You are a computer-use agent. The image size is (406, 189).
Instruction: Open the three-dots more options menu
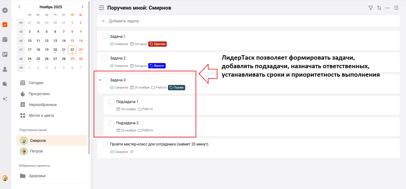coord(387,8)
